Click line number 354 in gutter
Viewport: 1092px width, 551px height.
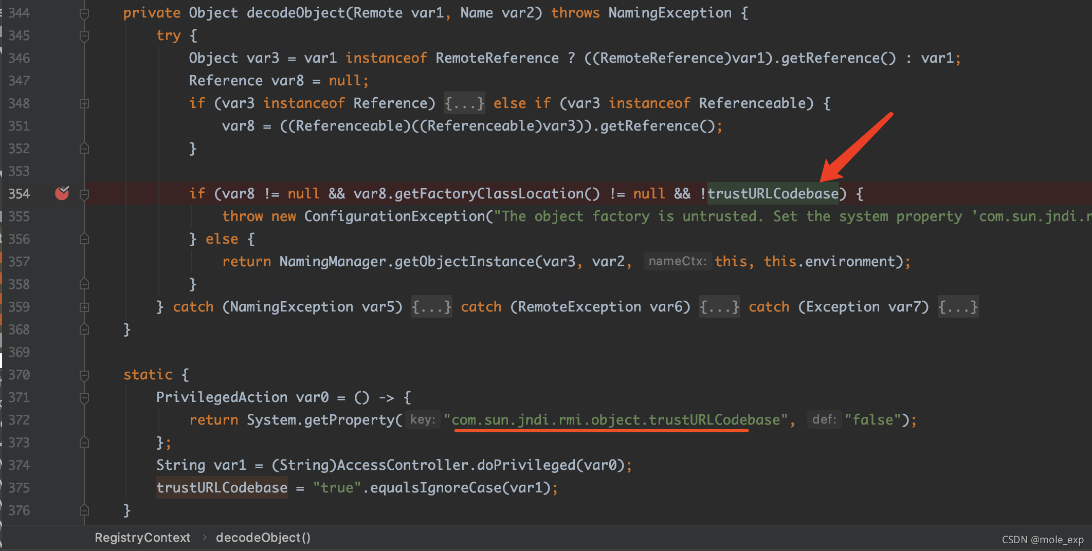pos(19,194)
